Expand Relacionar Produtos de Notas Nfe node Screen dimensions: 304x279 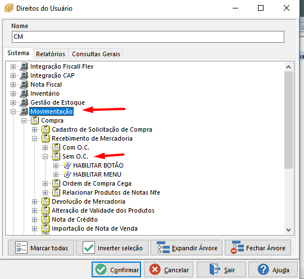[x=45, y=192]
